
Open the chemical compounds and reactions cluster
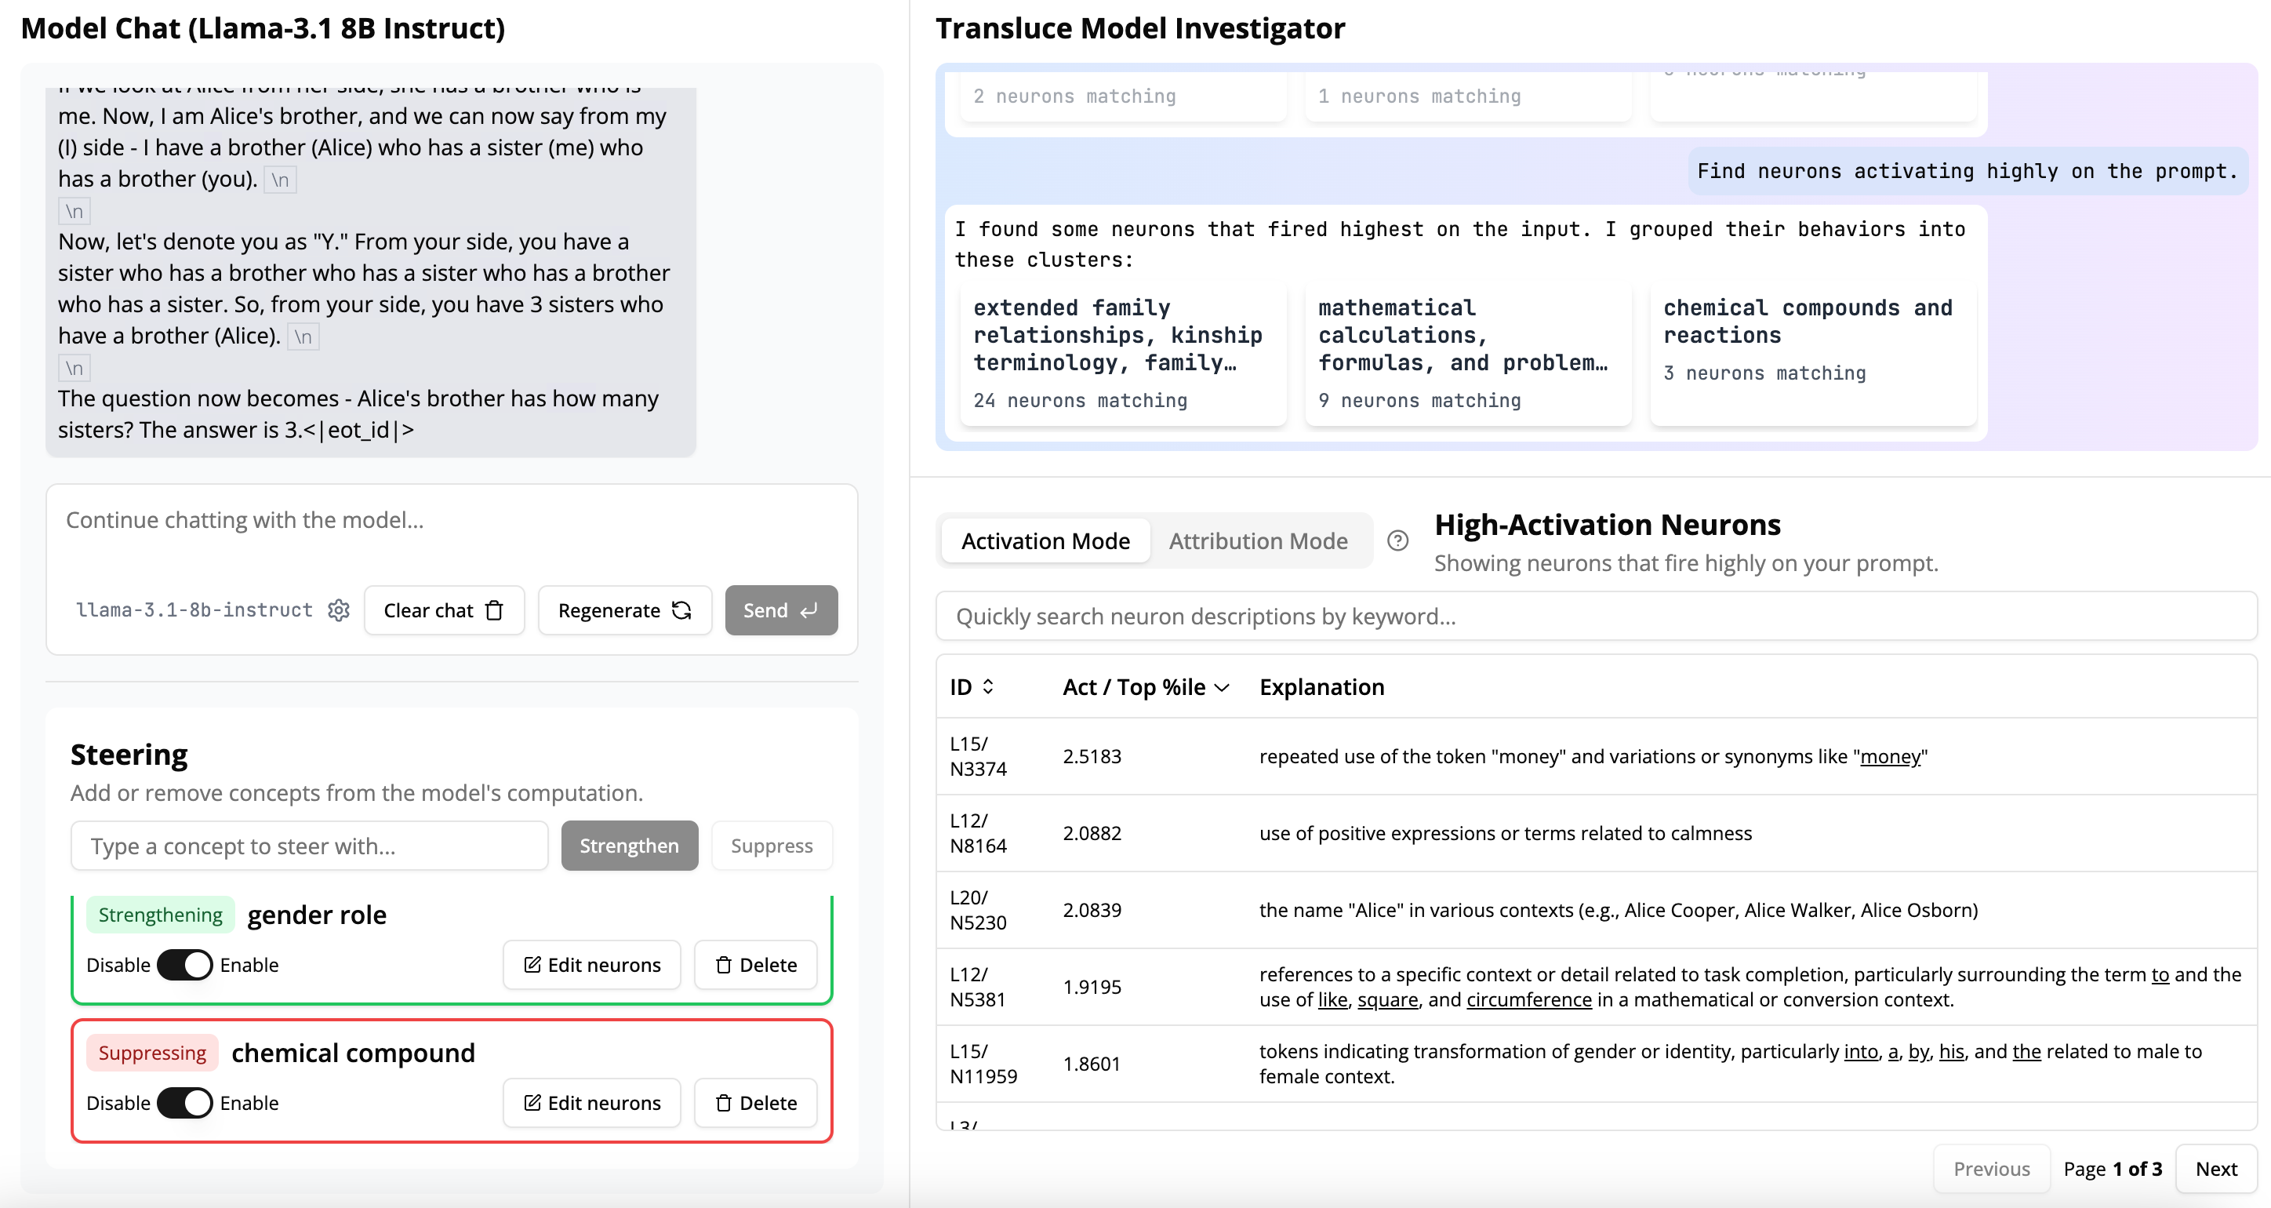(1811, 354)
